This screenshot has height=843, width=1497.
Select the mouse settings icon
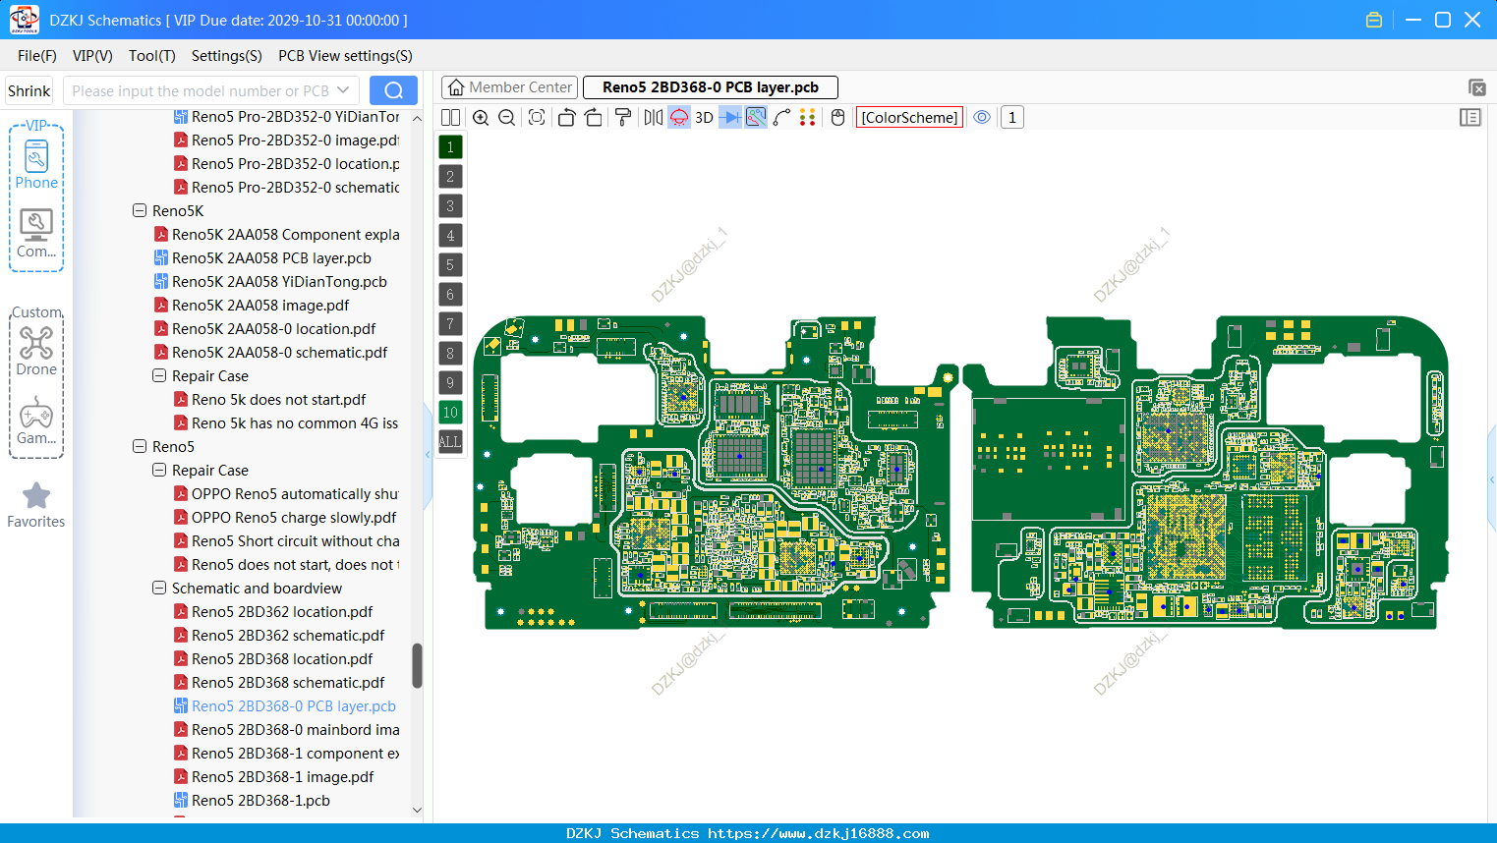(837, 118)
